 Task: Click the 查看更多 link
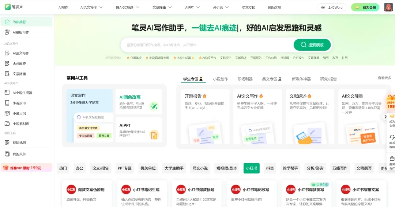tap(384, 78)
